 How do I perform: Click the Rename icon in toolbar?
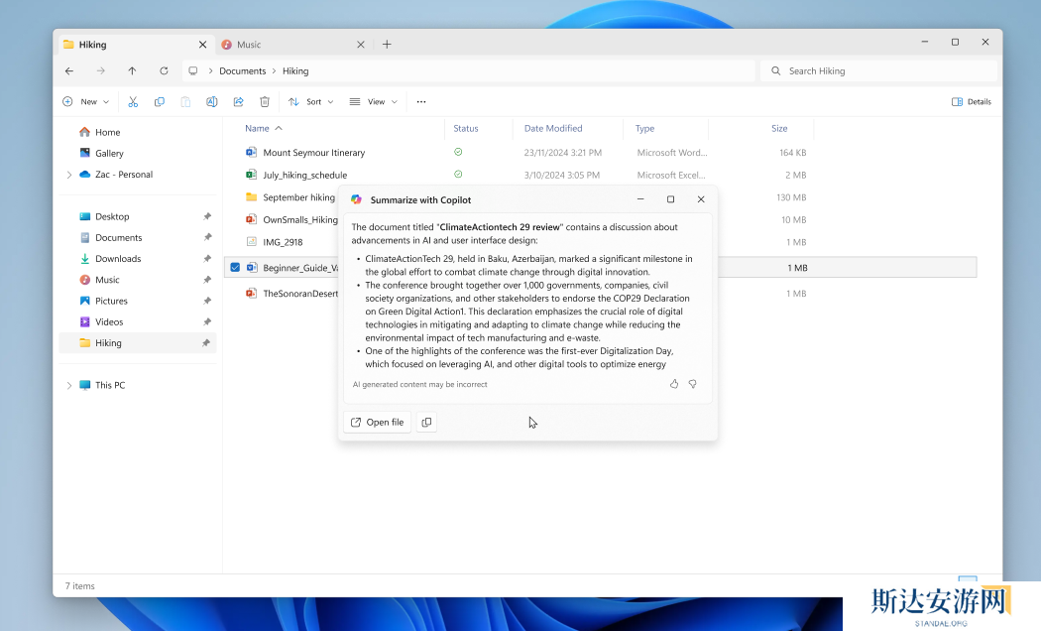tap(211, 101)
